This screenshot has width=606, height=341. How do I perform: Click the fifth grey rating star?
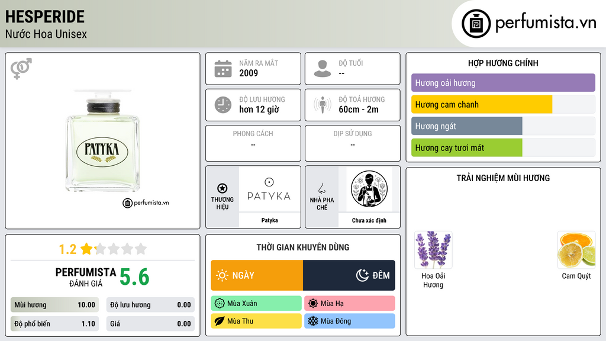141,249
